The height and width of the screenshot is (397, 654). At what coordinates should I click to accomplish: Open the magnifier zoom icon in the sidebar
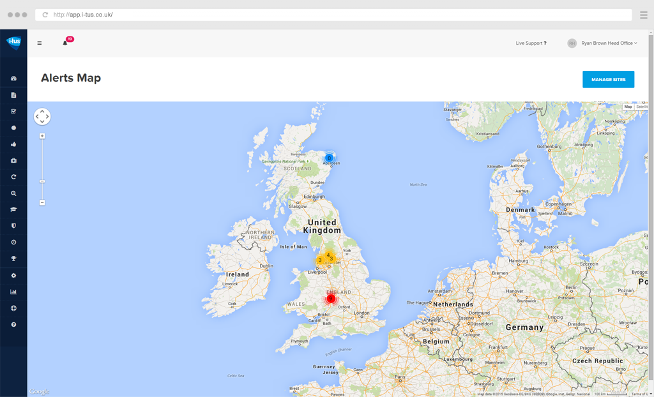14,193
